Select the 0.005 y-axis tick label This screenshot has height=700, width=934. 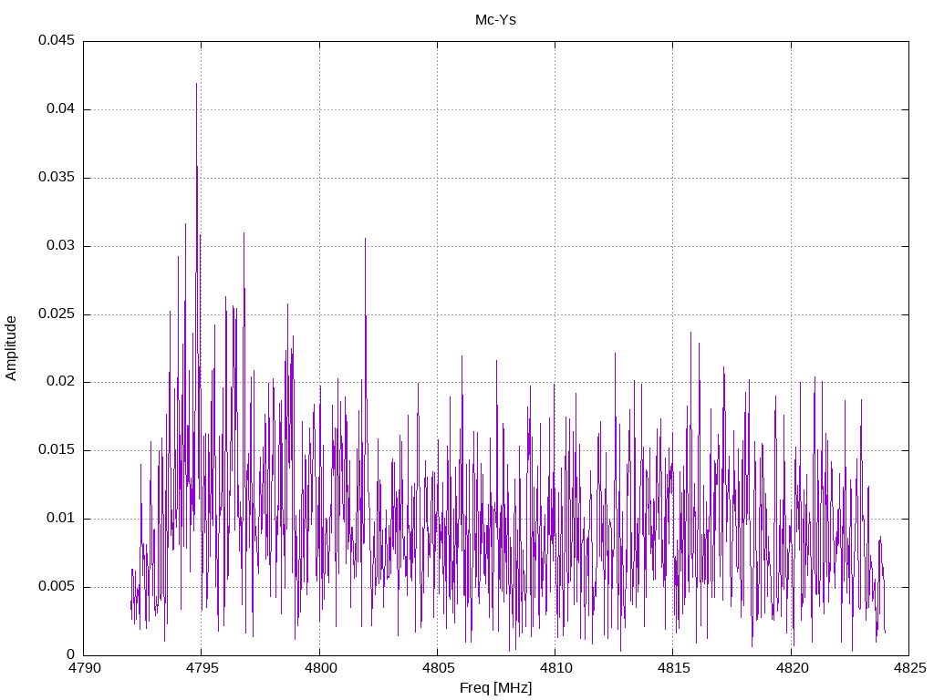pos(56,587)
